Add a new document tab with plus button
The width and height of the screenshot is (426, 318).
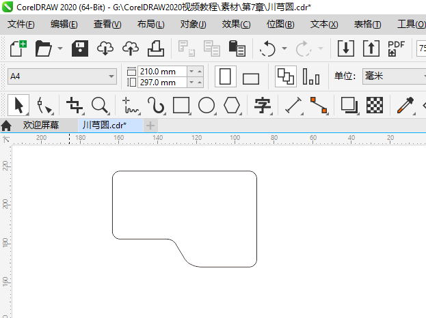click(151, 125)
